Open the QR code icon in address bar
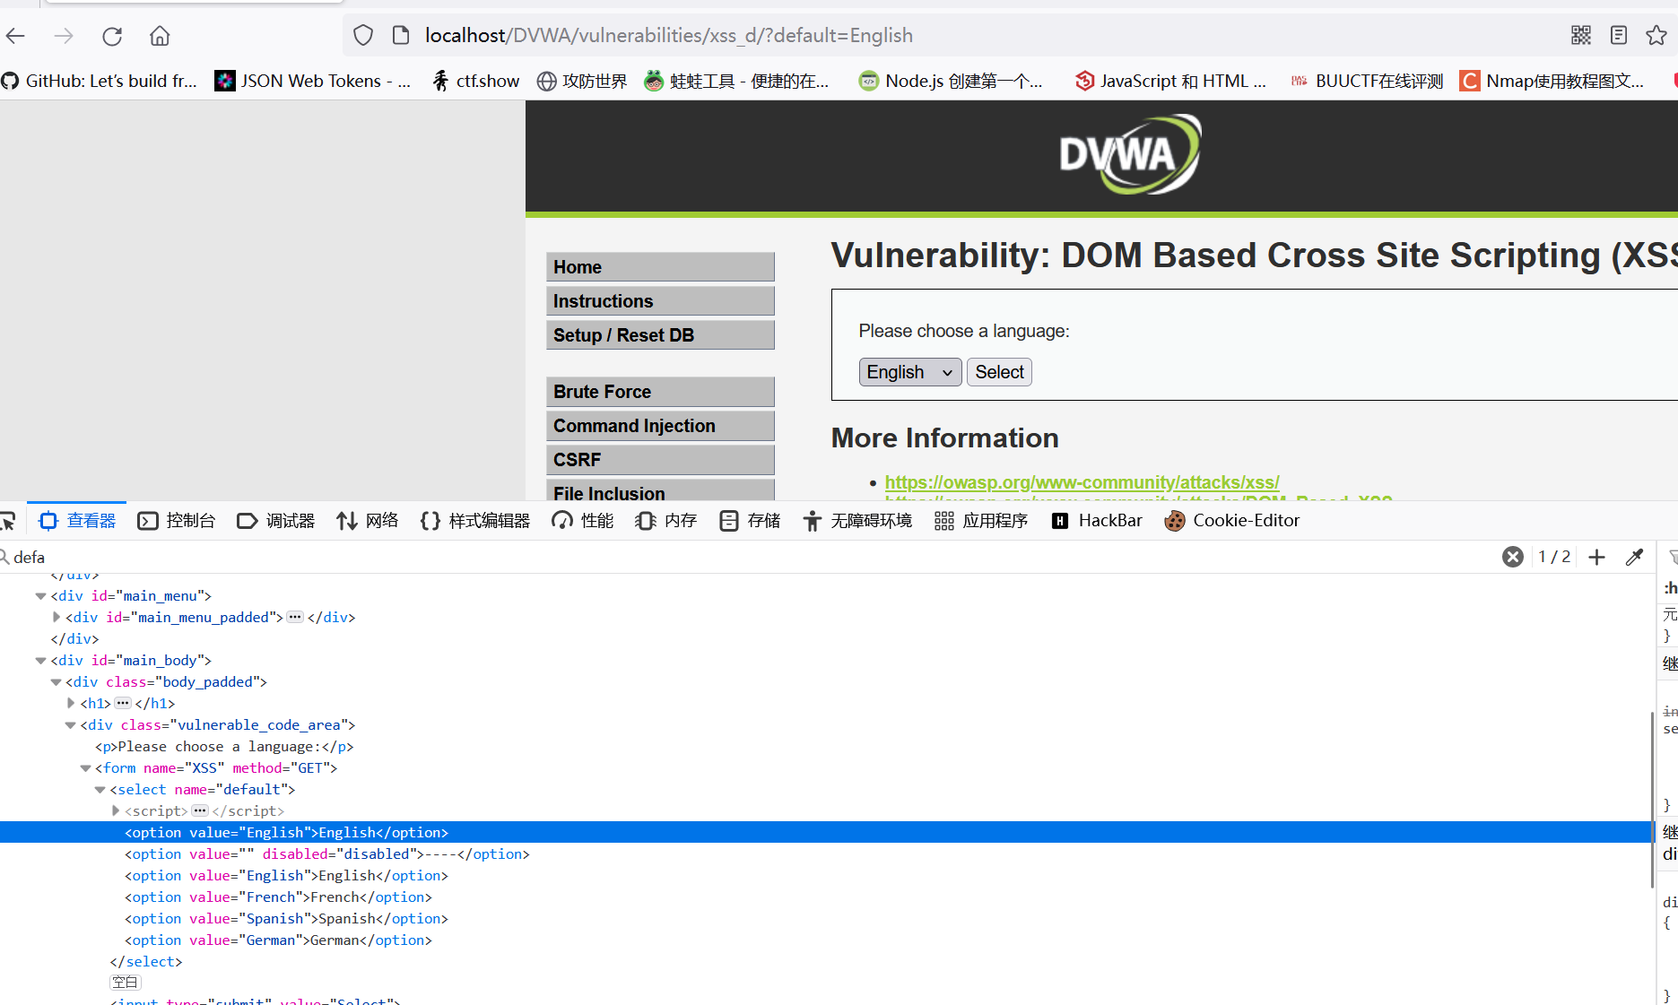 click(x=1581, y=35)
